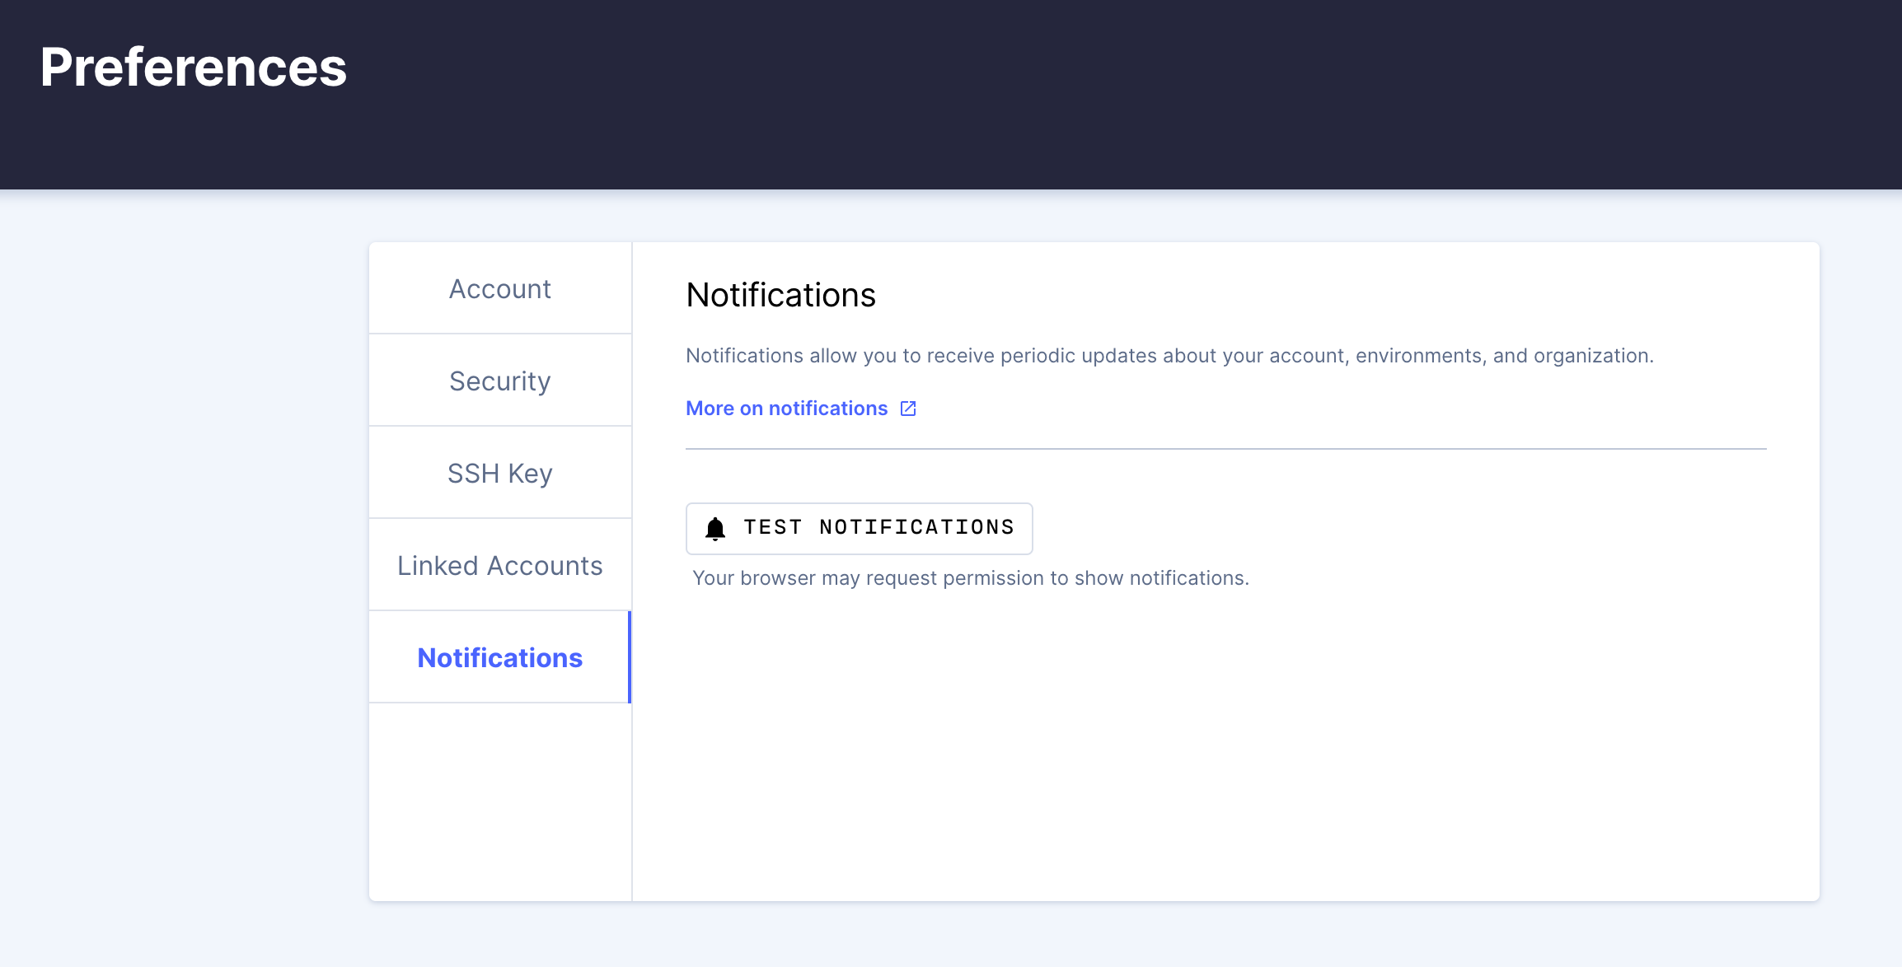
Task: Switch to the Security tab
Action: pyautogui.click(x=499, y=381)
